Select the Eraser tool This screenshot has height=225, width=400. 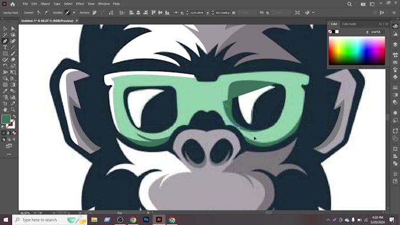coord(13,59)
